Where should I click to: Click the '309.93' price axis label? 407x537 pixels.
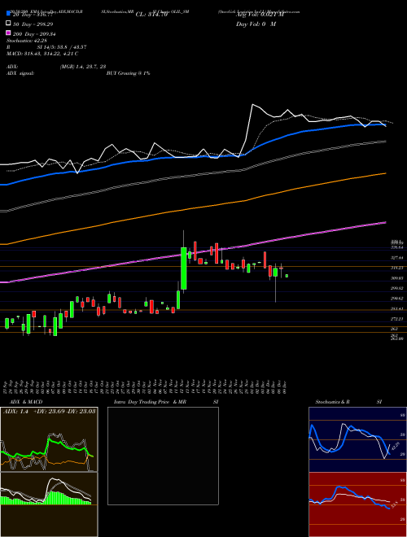pyautogui.click(x=396, y=278)
